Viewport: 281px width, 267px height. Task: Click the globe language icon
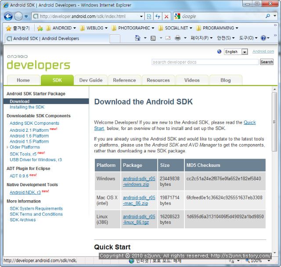(219, 52)
